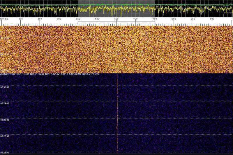Click the 08:27:00 time label
Viewport: 233px width, 155px height.
[5, 136]
